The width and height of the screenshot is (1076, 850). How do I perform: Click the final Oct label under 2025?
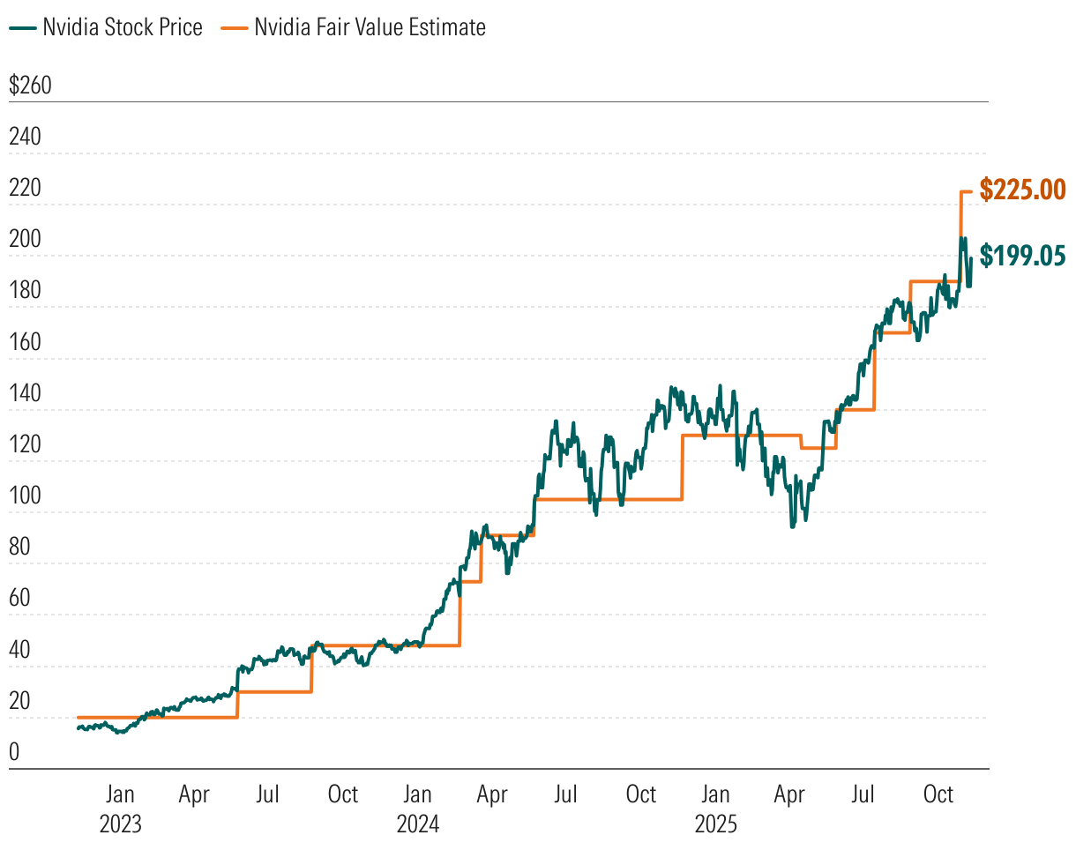click(938, 794)
